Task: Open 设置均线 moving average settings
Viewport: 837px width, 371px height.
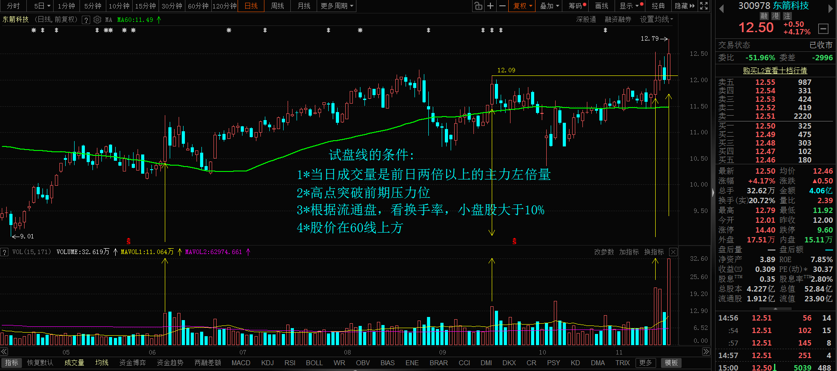Action: point(656,19)
